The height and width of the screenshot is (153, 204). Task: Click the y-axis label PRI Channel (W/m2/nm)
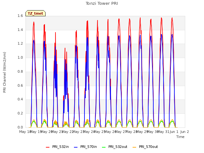click(x=4, y=72)
